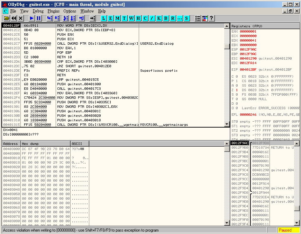Show Breakpoints window using B button
The width and height of the screenshot is (301, 234).
[x=166, y=18]
